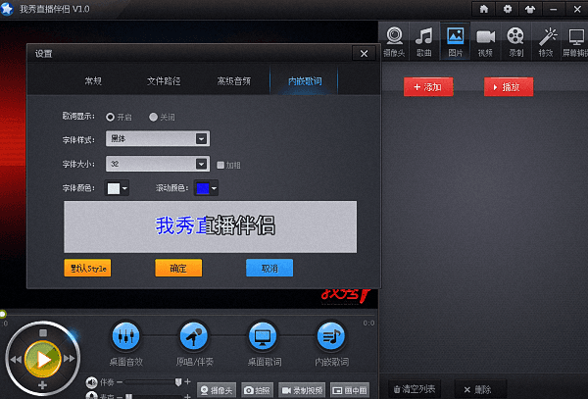Click the red 播放 play button
Image resolution: width=588 pixels, height=399 pixels.
click(509, 87)
